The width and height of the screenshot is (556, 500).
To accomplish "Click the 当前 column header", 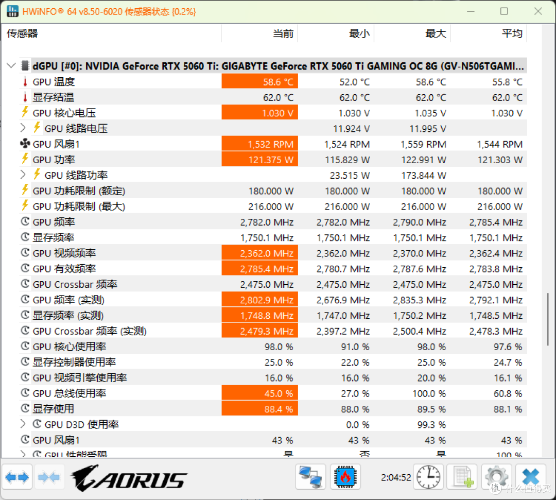I will 259,33.
